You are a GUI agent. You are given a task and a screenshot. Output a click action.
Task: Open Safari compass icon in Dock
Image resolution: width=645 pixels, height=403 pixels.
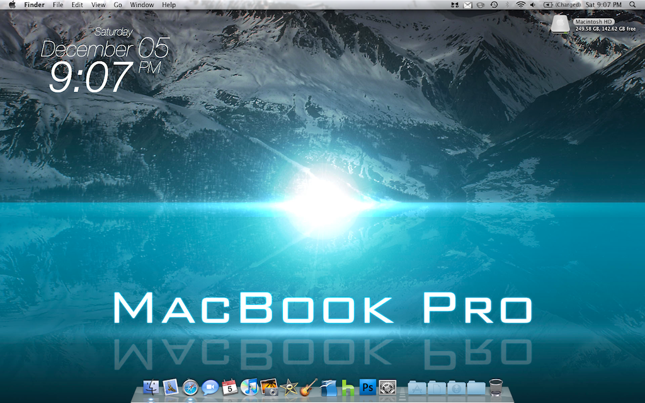point(190,387)
